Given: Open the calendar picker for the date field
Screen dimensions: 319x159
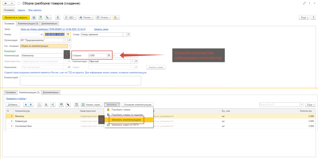Looking at the screenshot, I should coord(67,35).
